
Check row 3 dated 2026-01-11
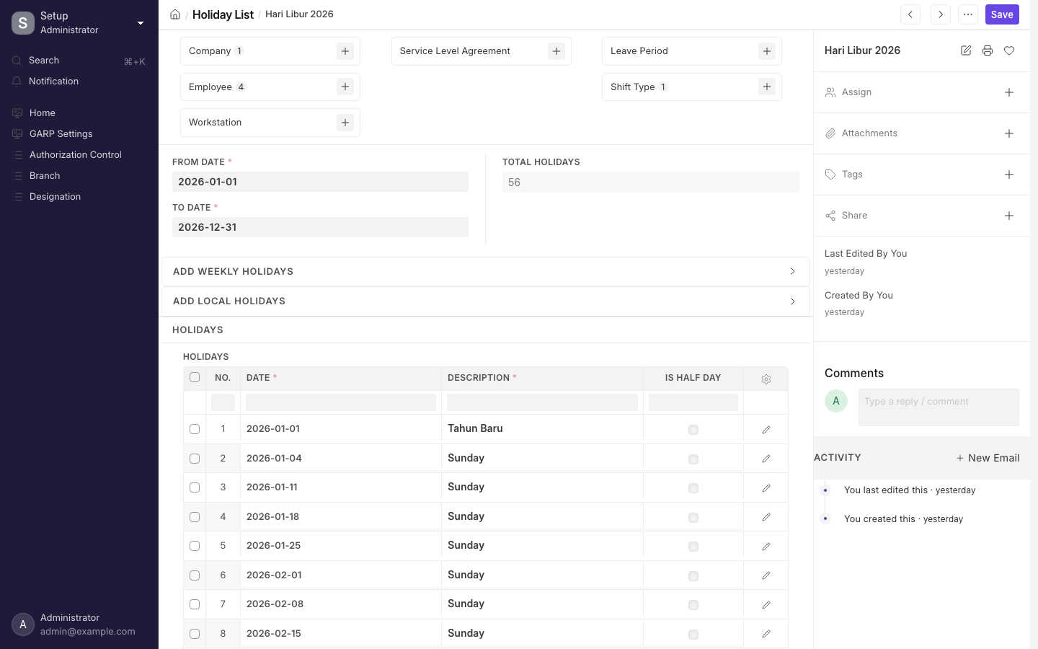(195, 487)
